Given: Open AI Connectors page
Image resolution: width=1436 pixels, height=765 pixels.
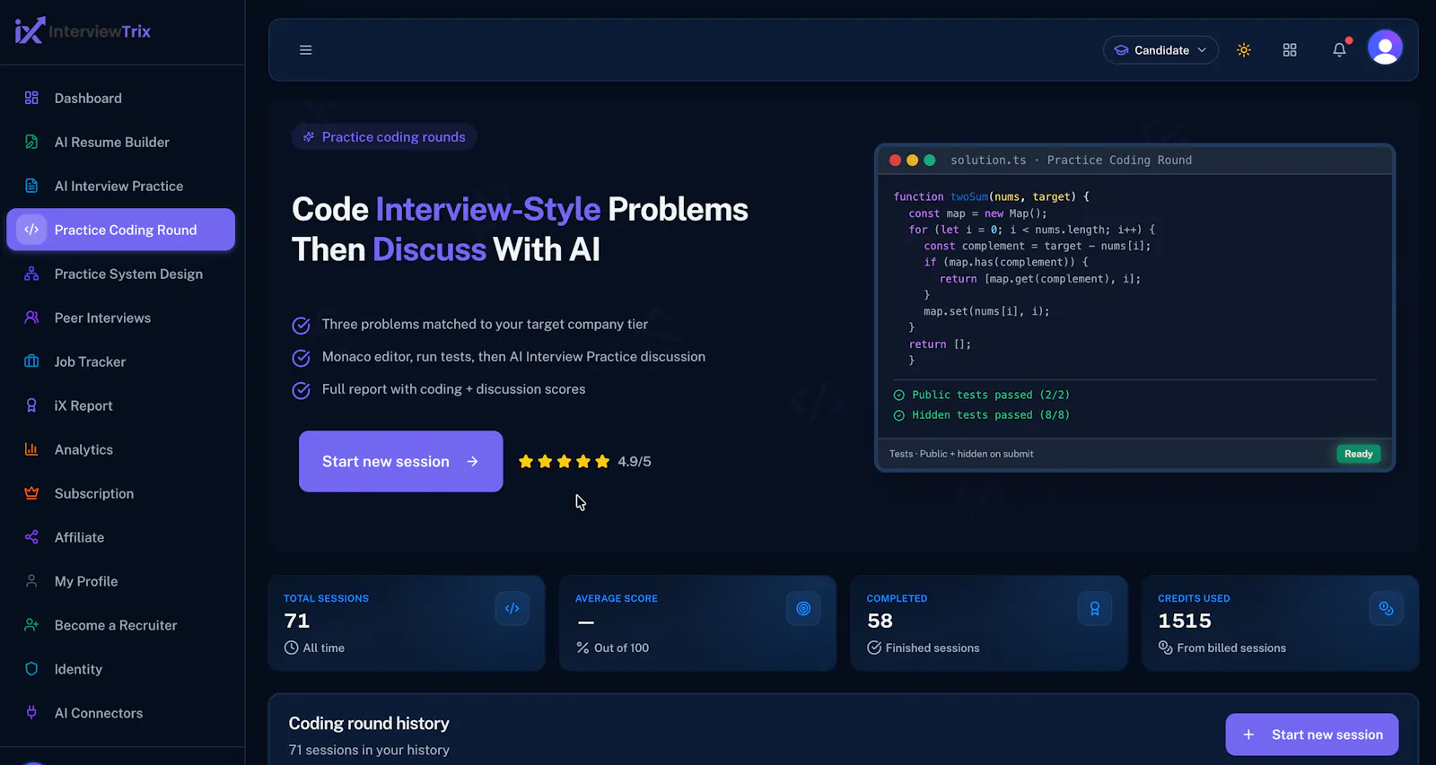Looking at the screenshot, I should (x=120, y=713).
